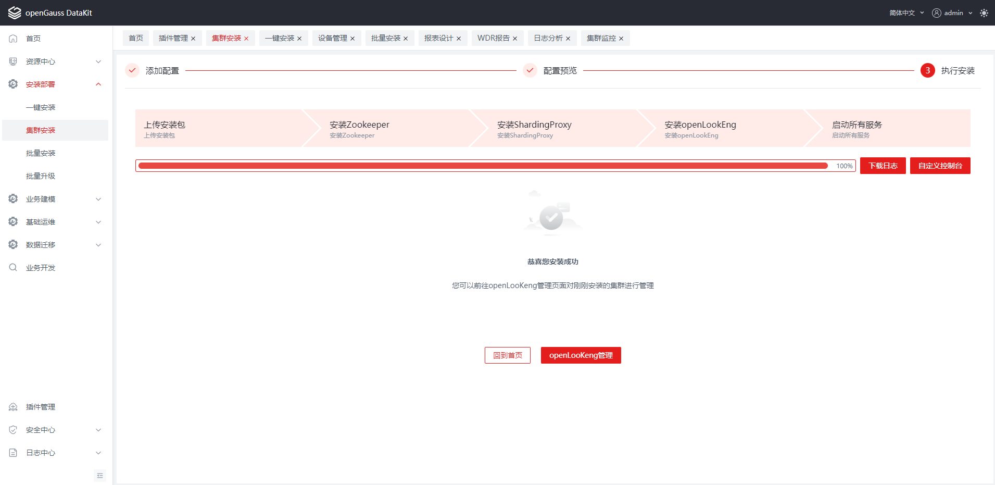This screenshot has width=995, height=485.
Task: Click the 业务开发 search icon
Action: click(x=14, y=268)
